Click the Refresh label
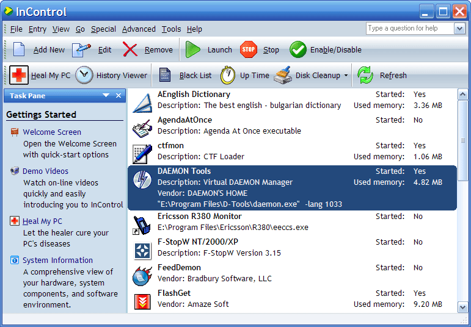Screen dimensions: 471x327 coord(393,75)
